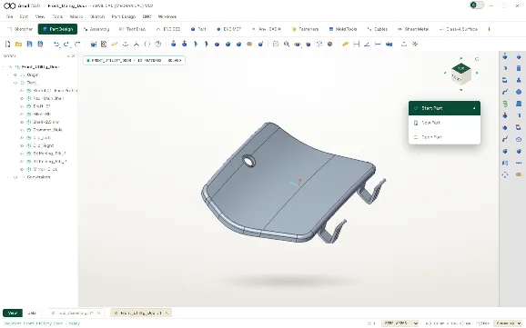Toggle visibility eye of Mirror - Clips

point(22,169)
